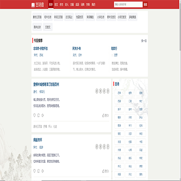Favorite the 病起书怀 poem with the heart icon
Viewport: 181px width, 181px height.
[35, 171]
